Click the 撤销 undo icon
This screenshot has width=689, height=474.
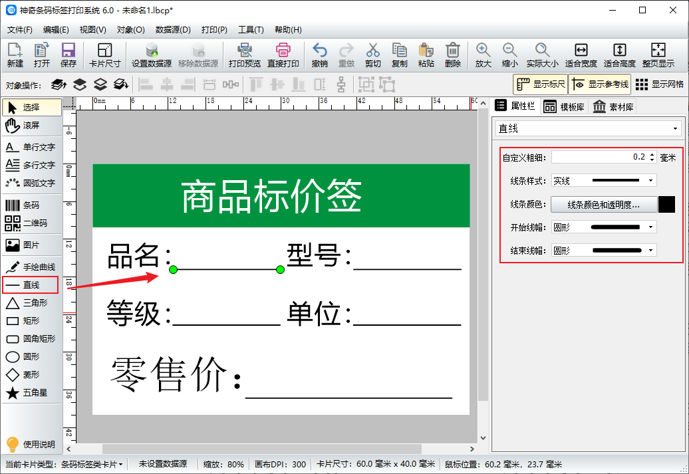coord(319,55)
